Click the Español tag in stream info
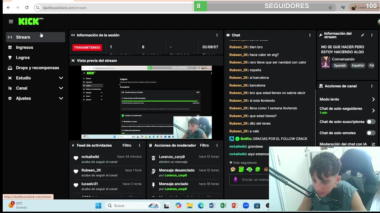 click(x=358, y=66)
